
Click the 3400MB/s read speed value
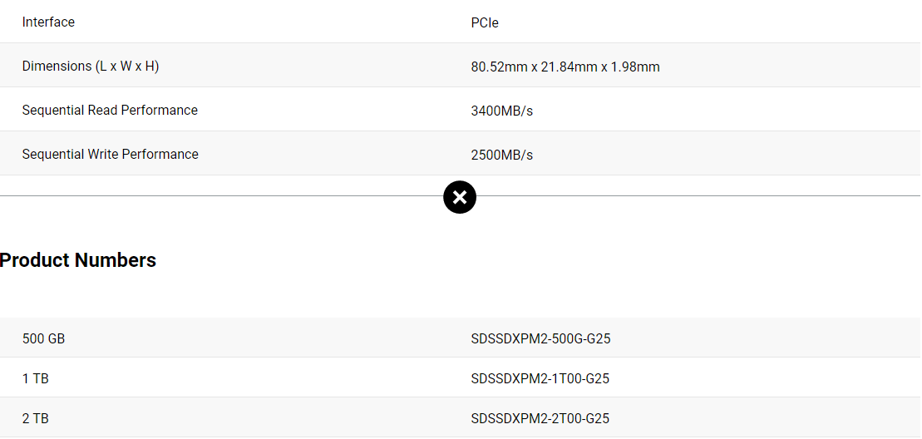[502, 111]
